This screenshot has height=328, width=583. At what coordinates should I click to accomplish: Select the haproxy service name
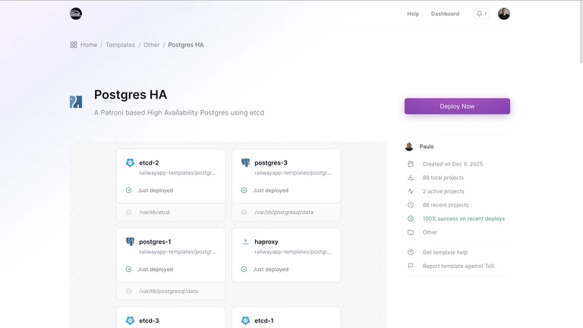click(266, 241)
